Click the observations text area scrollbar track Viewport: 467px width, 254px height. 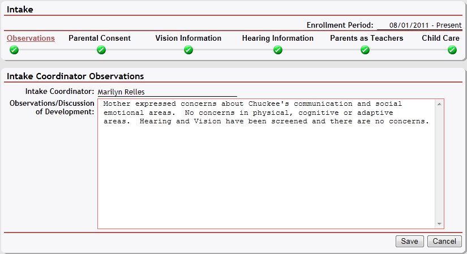(x=439, y=164)
